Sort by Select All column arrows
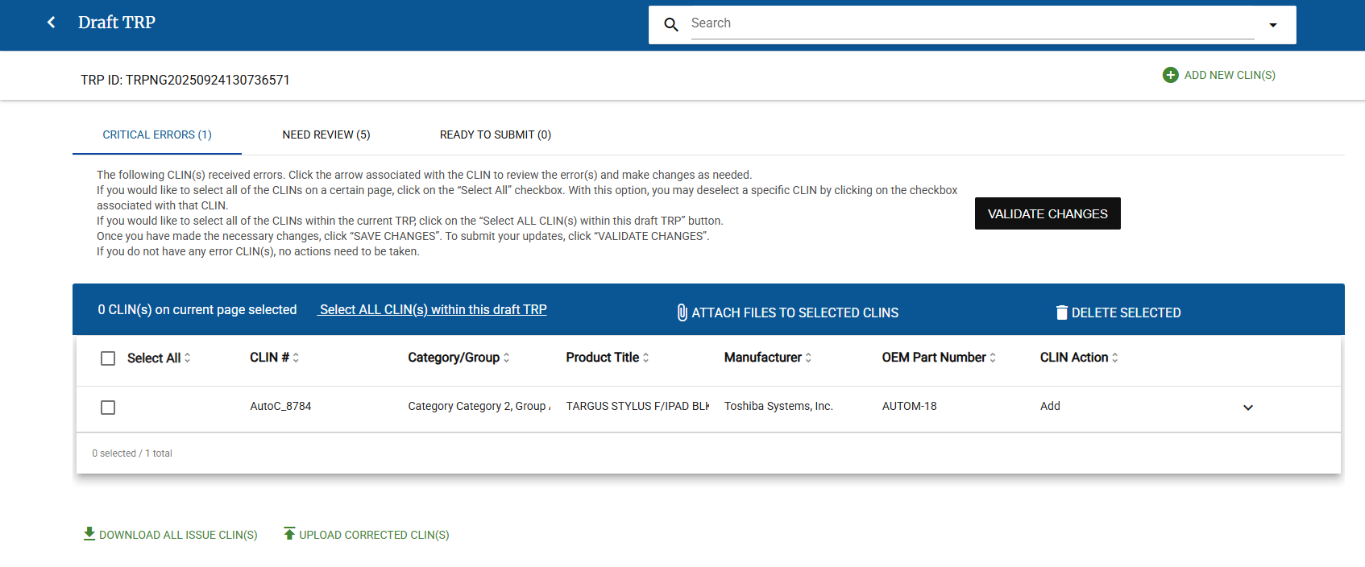This screenshot has width=1365, height=567. point(188,358)
